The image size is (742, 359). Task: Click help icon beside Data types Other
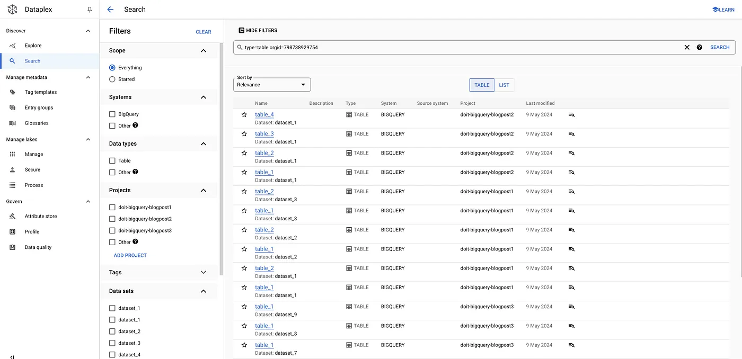pos(136,172)
